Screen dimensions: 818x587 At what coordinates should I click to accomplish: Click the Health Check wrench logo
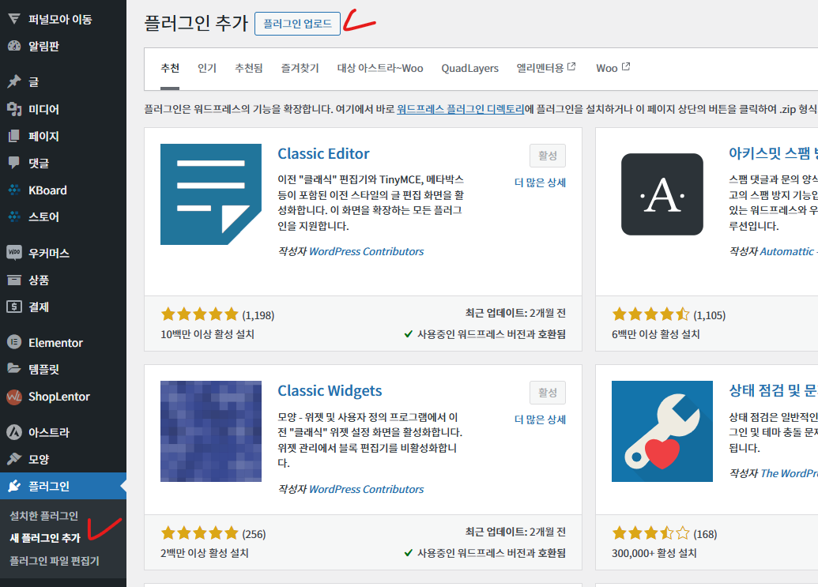click(x=662, y=431)
